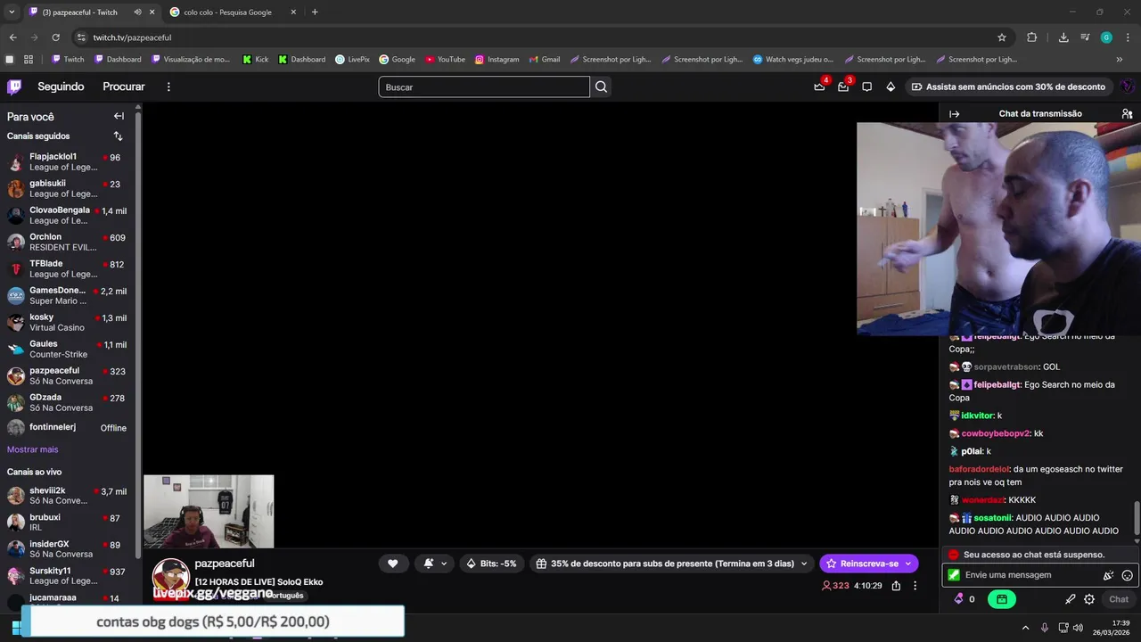Collapse the chat panel arrow
Viewport: 1141px width, 642px height.
coord(955,114)
